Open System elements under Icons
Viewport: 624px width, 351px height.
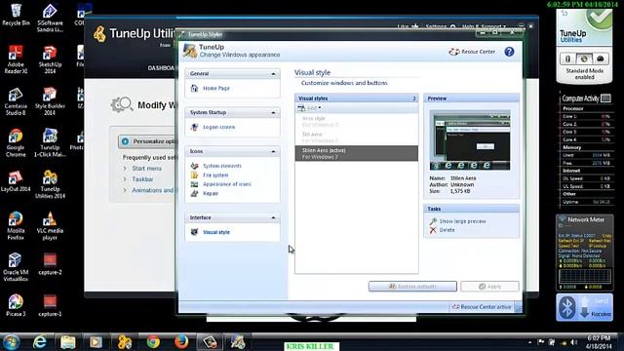[222, 166]
